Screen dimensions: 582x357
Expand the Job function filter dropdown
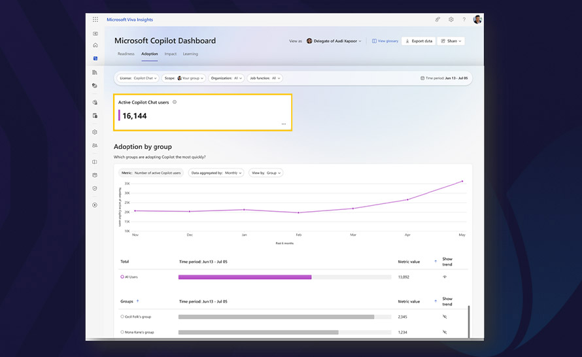265,78
